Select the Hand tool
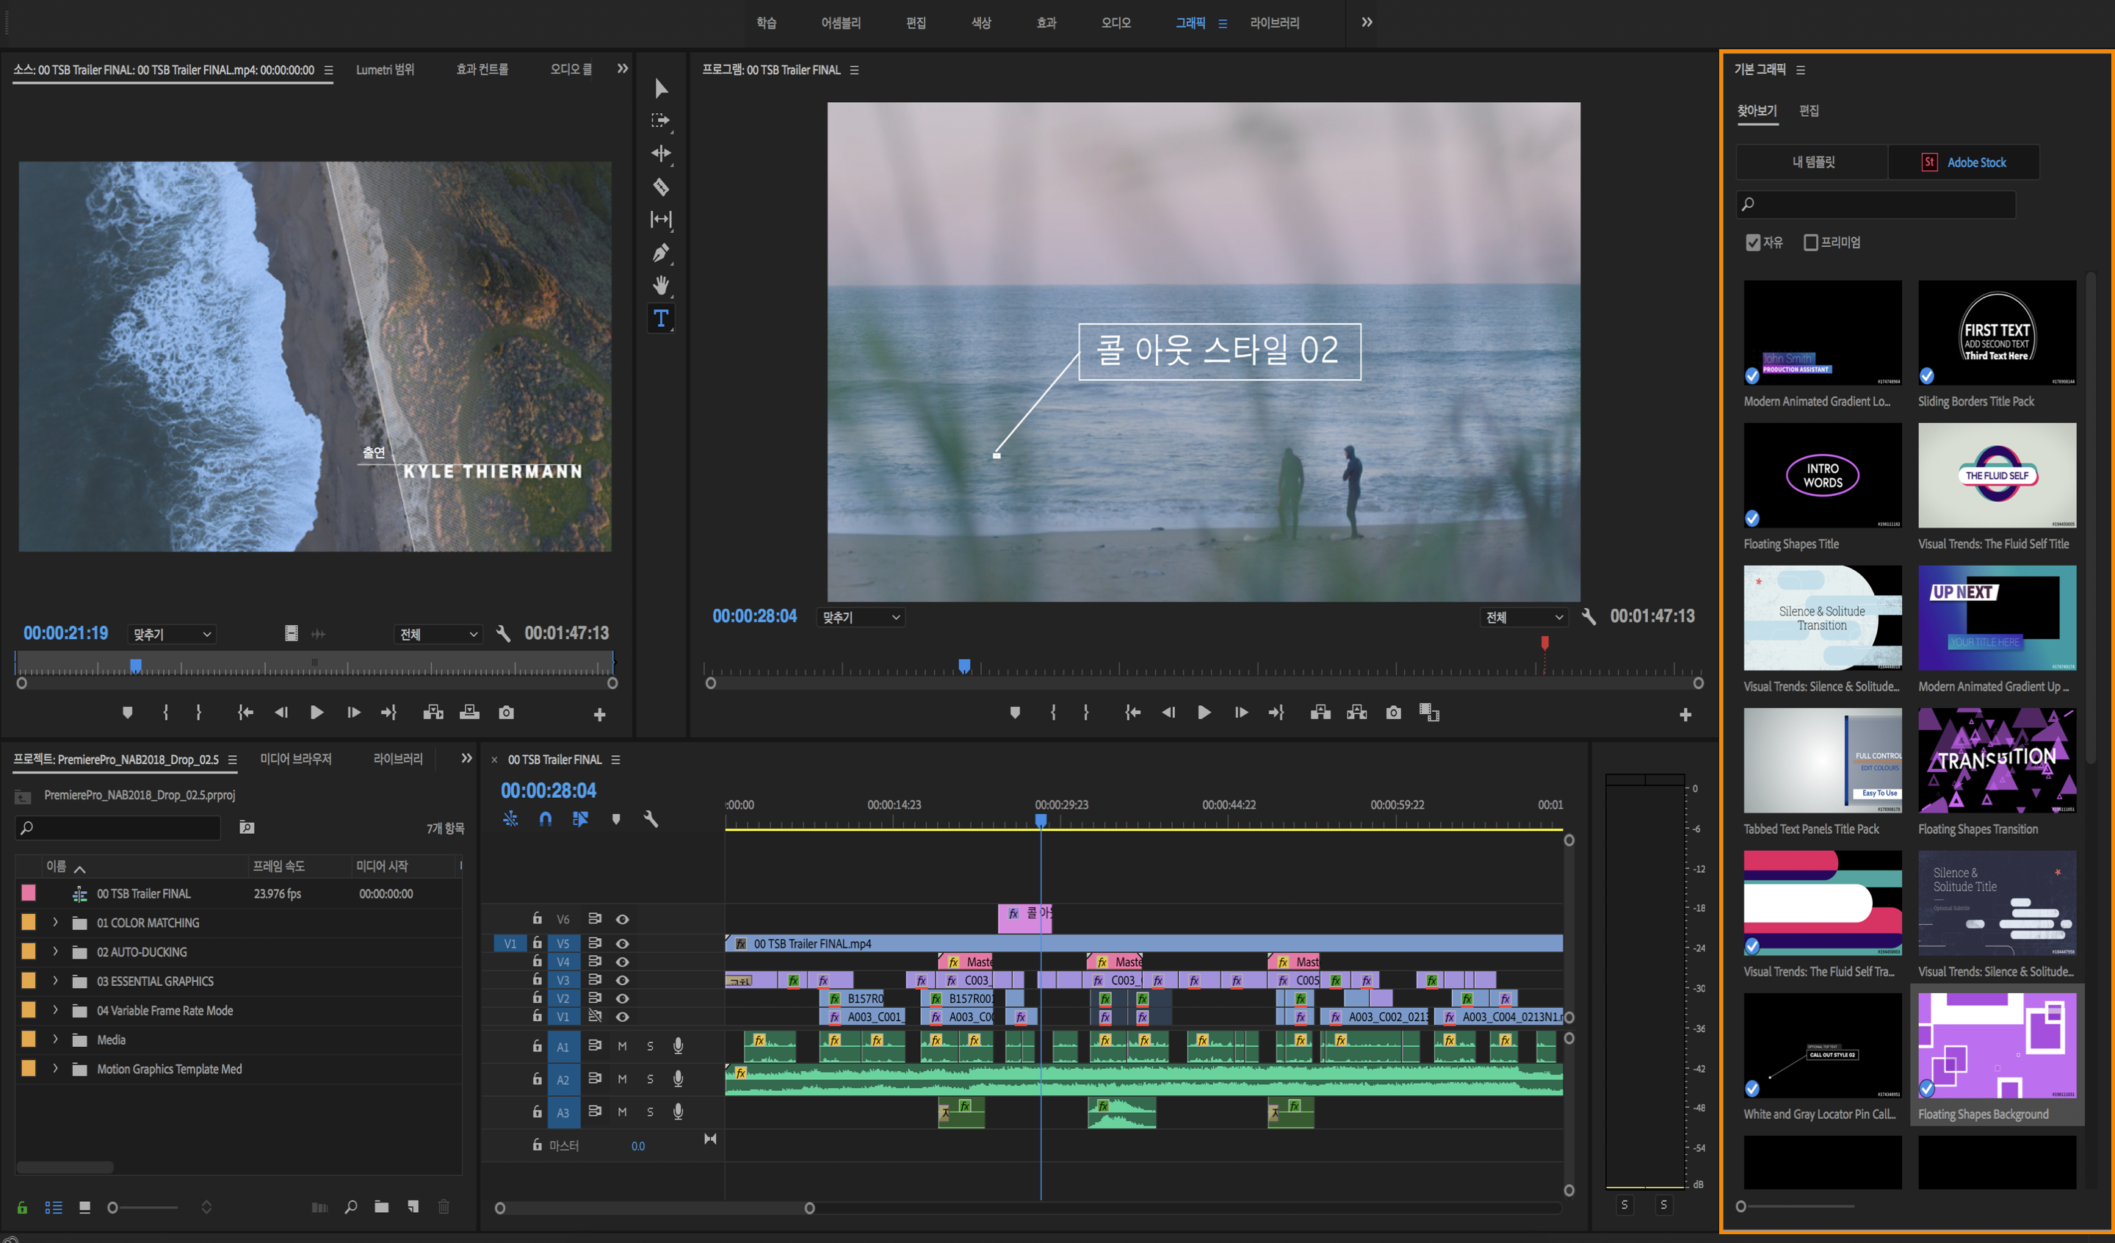Screen dimensions: 2115x1243 pos(662,286)
